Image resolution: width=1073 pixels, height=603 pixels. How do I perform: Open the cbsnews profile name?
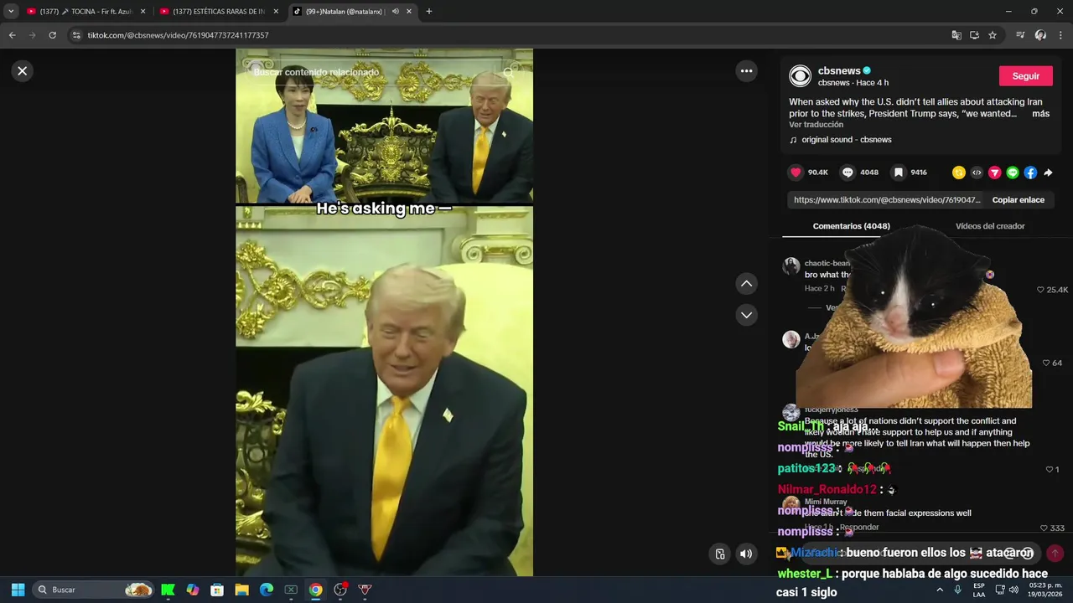click(839, 71)
